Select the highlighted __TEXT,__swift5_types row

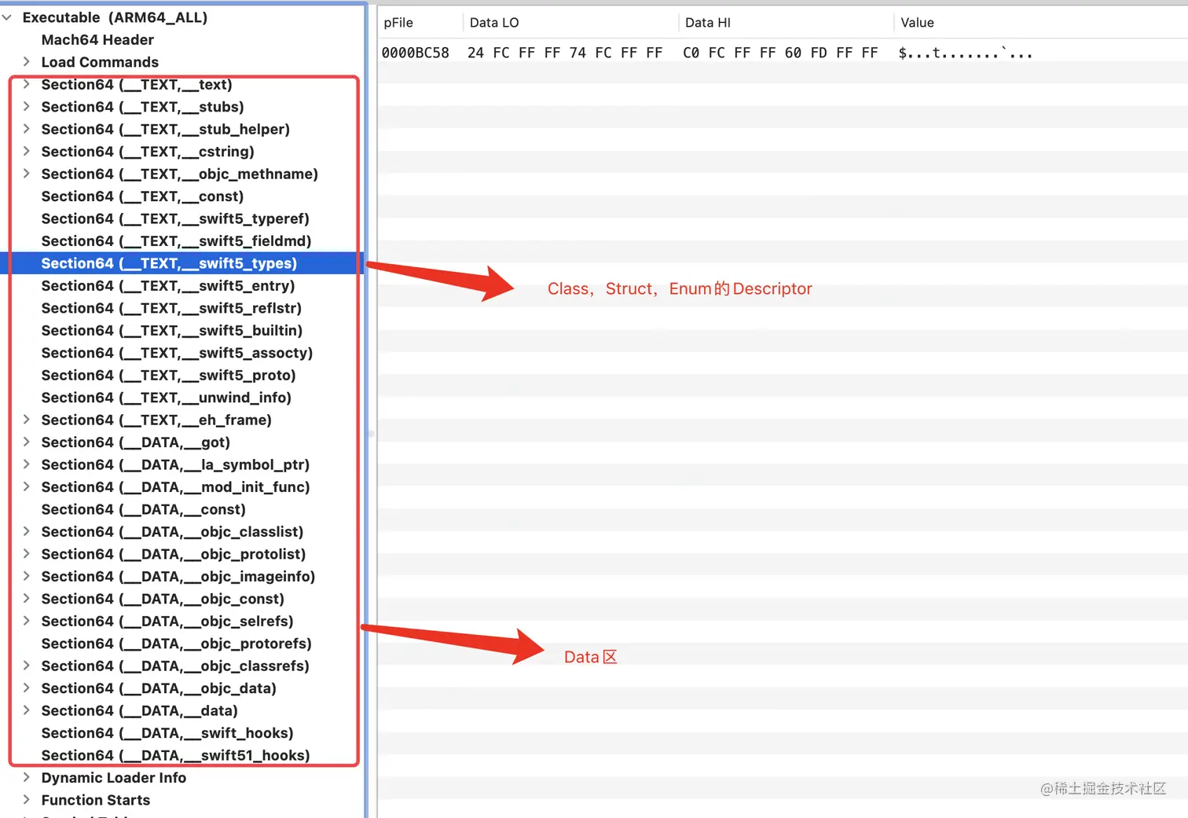pos(182,263)
